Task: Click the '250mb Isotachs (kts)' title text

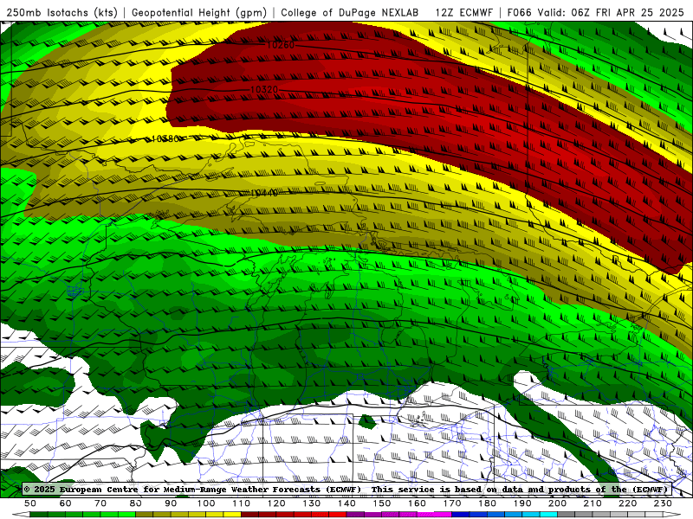Action: [x=62, y=12]
